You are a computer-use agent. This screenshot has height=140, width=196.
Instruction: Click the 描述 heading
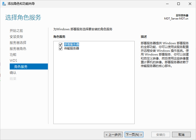[x=144, y=37]
